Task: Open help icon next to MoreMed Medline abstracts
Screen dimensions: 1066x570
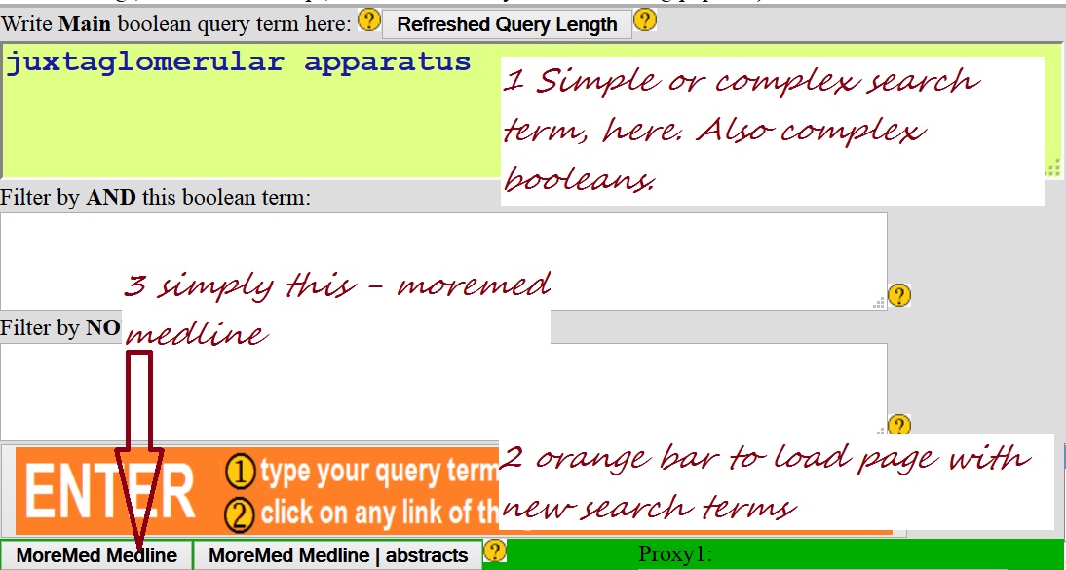Action: click(x=494, y=551)
